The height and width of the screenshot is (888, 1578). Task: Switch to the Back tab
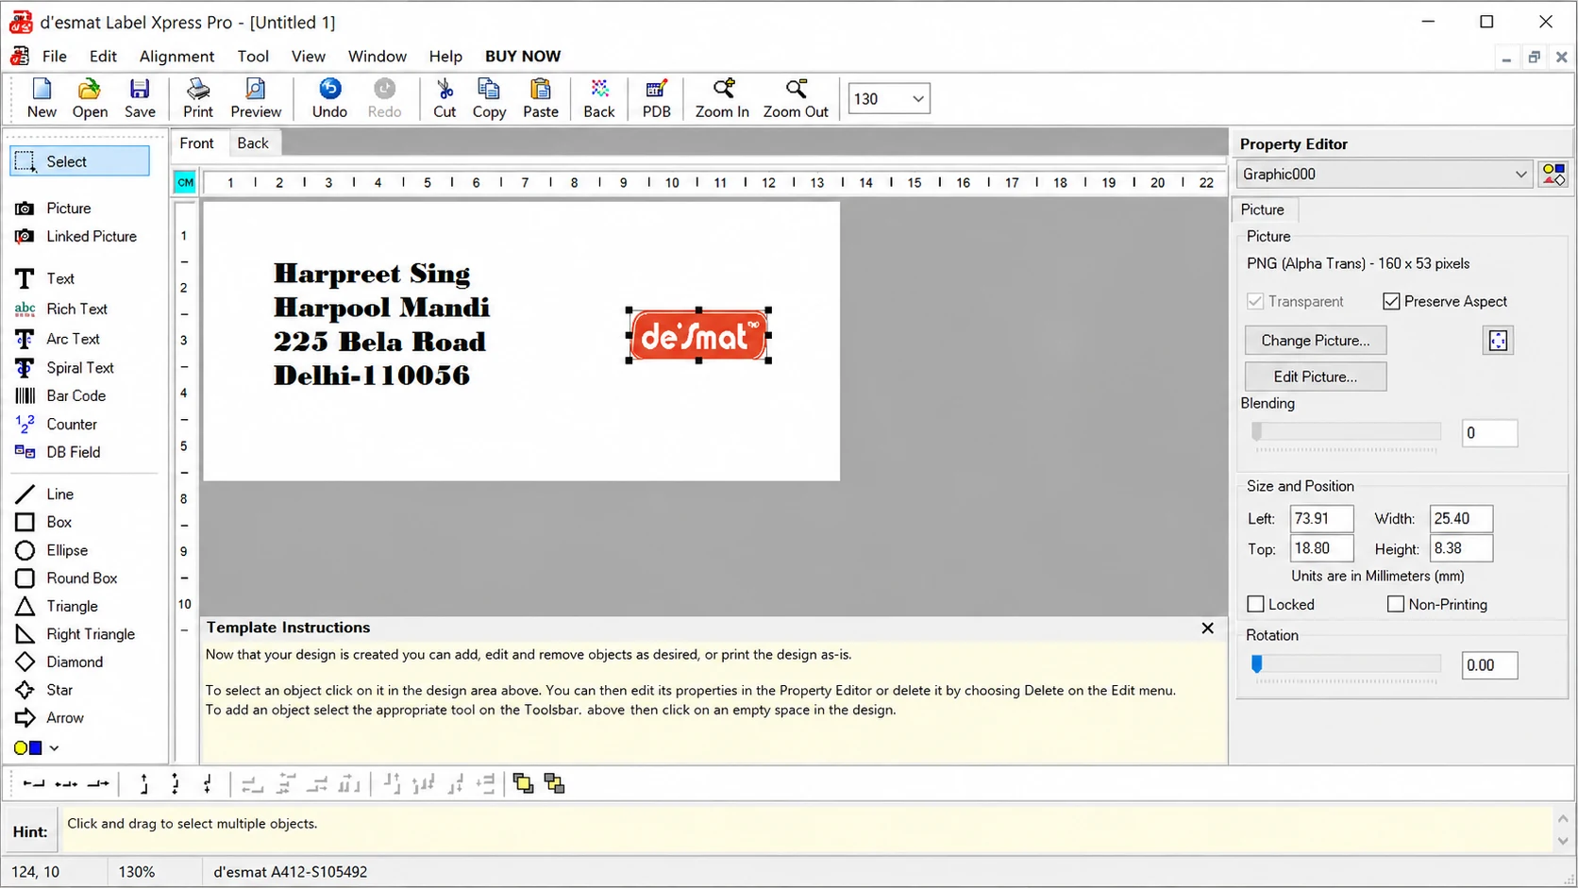coord(253,143)
